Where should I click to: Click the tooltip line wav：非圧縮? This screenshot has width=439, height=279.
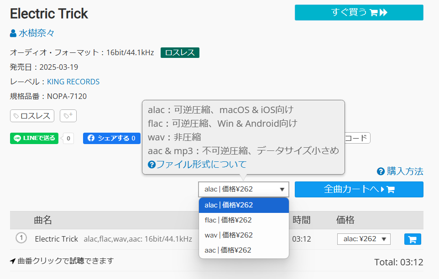click(174, 137)
